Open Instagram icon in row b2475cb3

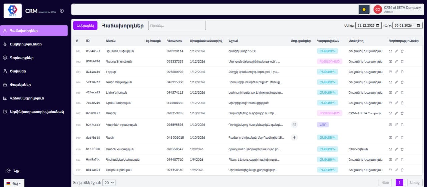294,125
